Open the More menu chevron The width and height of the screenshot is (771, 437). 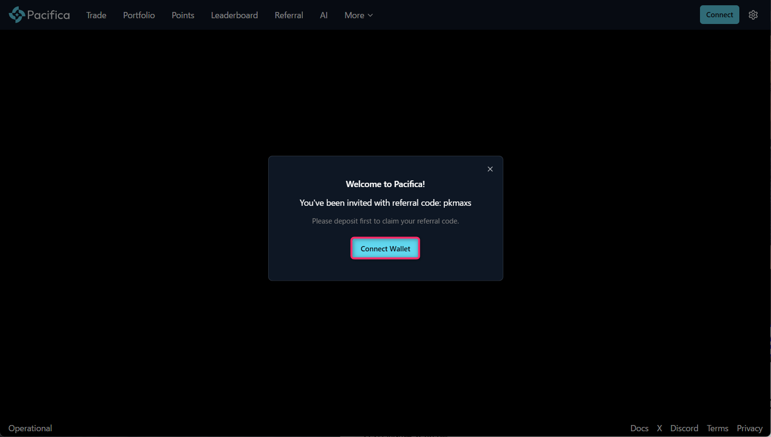(x=370, y=15)
